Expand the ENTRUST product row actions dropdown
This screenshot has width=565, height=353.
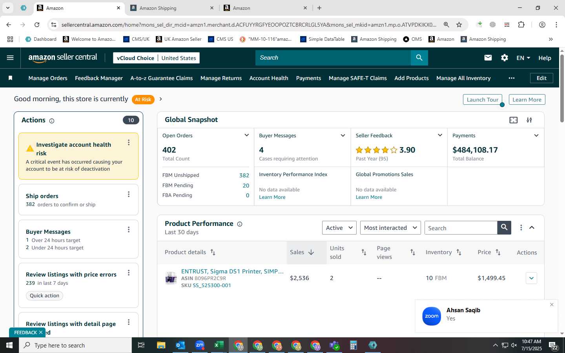click(x=531, y=278)
